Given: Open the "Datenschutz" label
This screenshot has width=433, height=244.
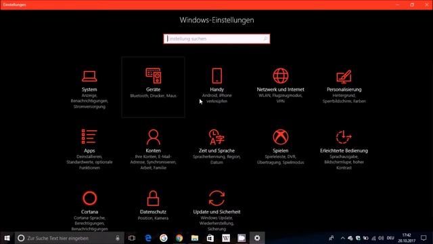Looking at the screenshot, I should coord(153,211).
